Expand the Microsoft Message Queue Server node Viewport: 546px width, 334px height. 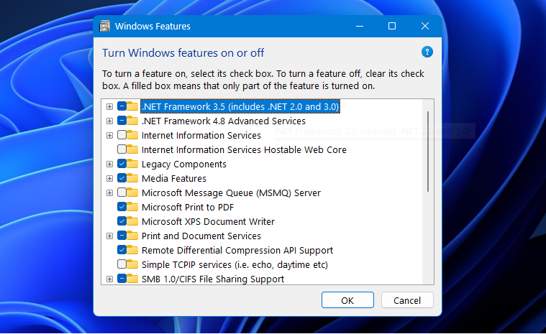click(x=109, y=192)
